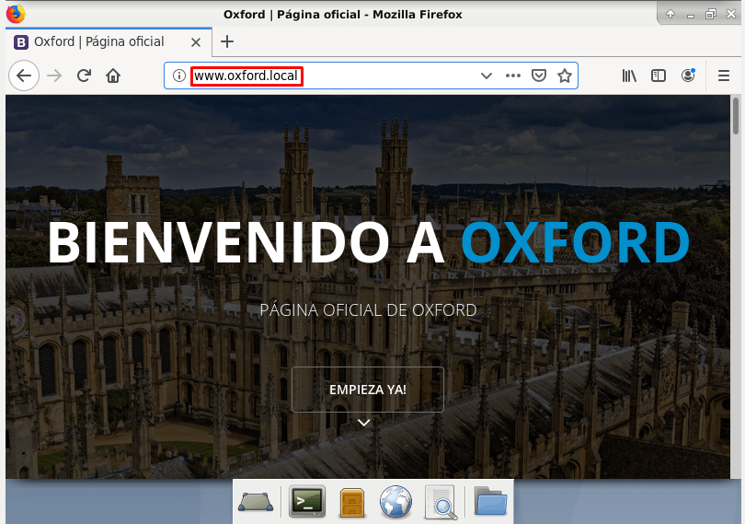Viewport: 745px width, 524px height.
Task: Open the Firefox hamburger menu
Action: 724,76
